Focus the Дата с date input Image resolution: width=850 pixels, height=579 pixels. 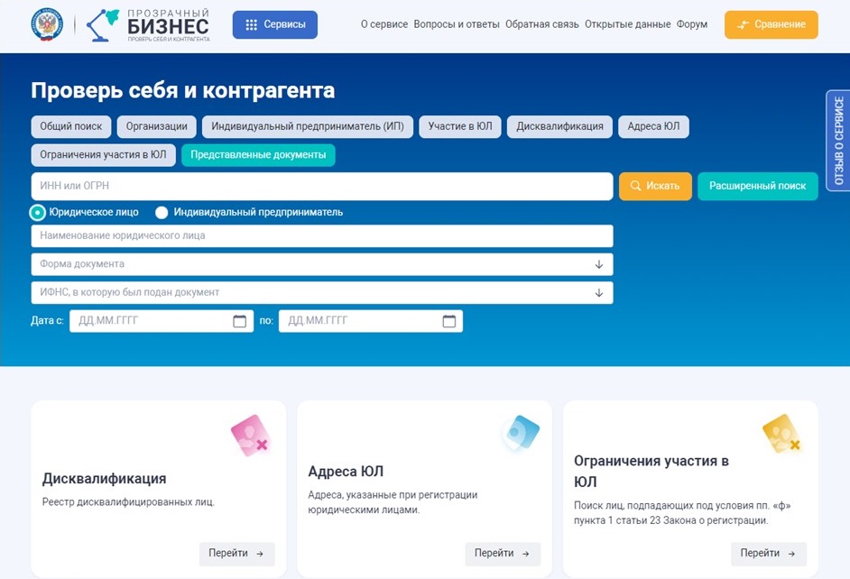tap(162, 321)
